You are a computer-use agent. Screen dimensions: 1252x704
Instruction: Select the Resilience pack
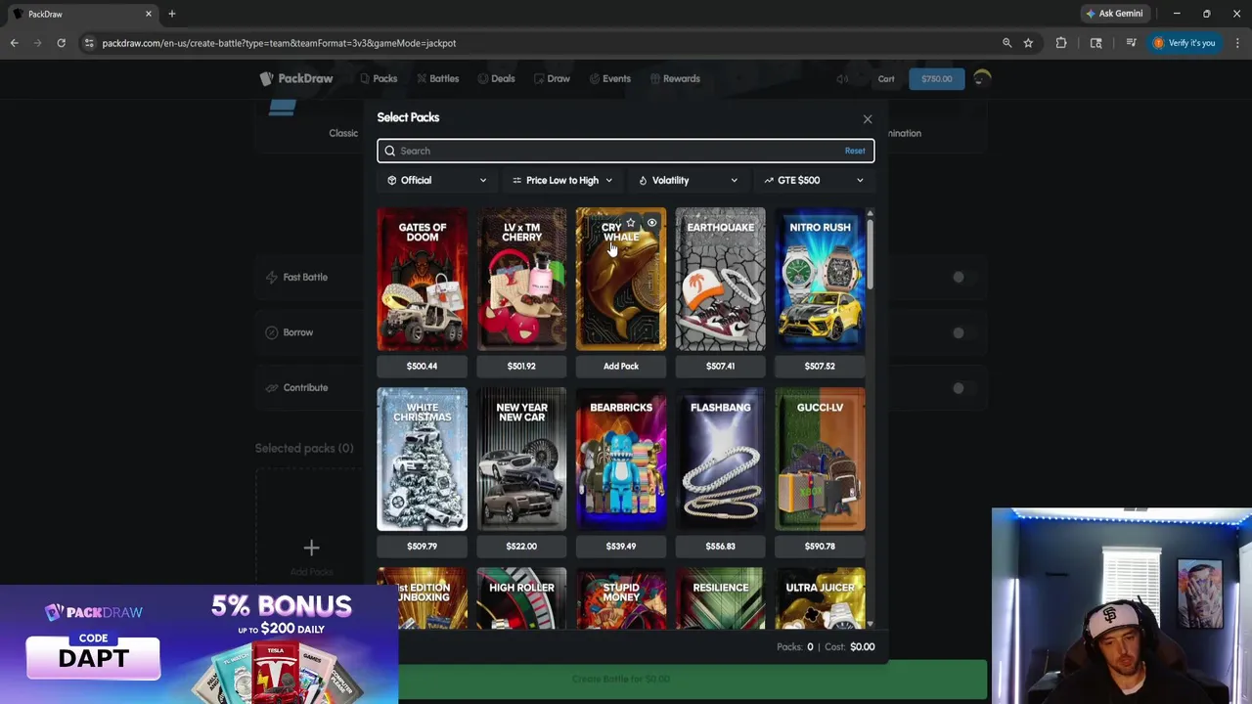pos(721,598)
